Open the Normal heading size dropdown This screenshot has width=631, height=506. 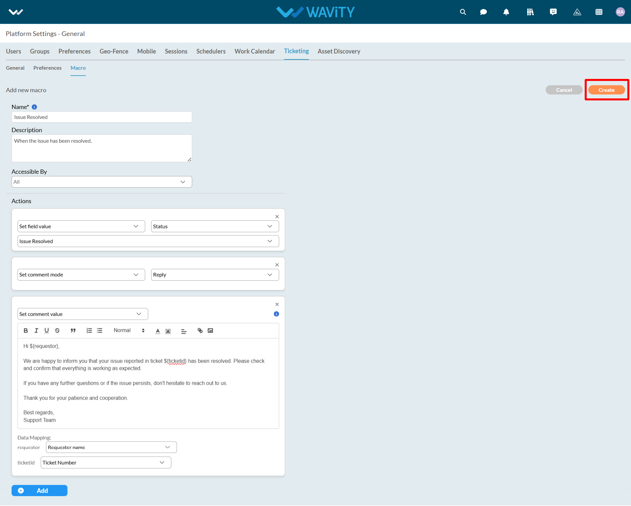coord(129,330)
